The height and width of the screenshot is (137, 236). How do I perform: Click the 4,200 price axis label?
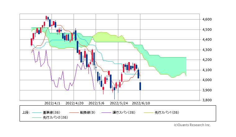click(x=207, y=60)
